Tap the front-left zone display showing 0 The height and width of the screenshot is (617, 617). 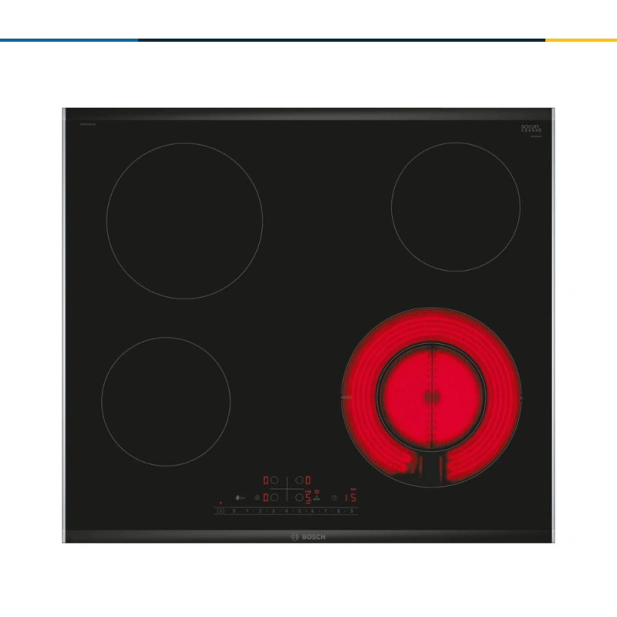(266, 497)
